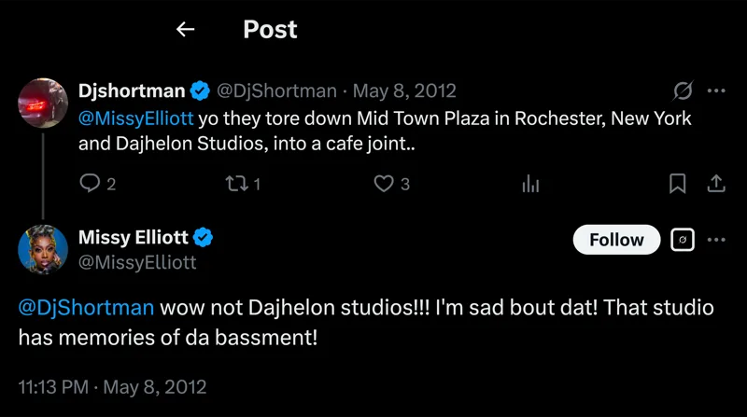747x417 pixels.
Task: Click the @MissyElliott mention in the tweet
Action: pos(136,118)
